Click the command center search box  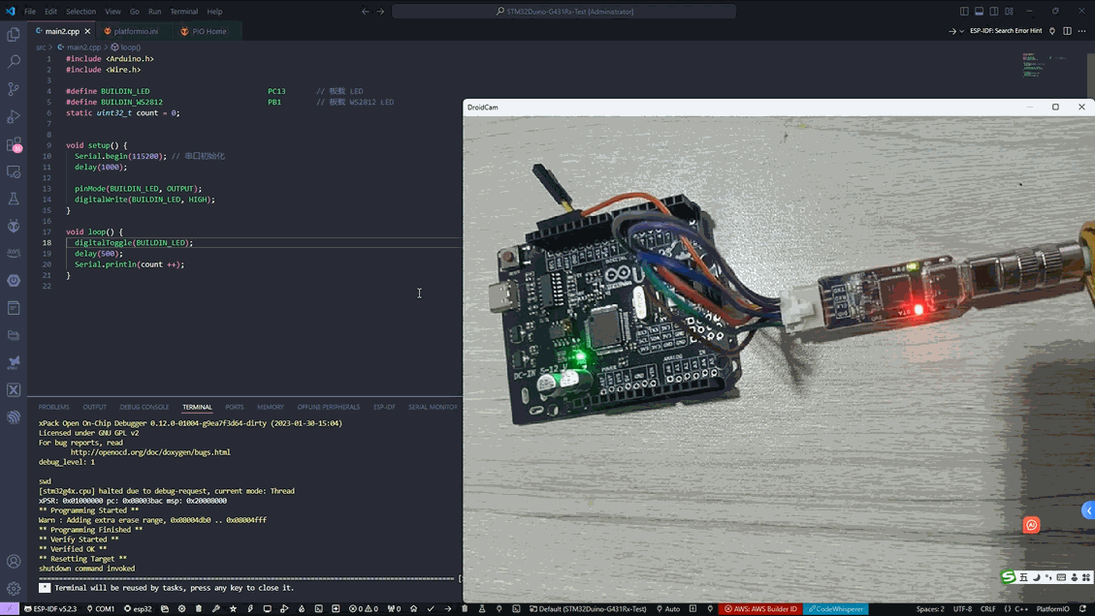(564, 12)
